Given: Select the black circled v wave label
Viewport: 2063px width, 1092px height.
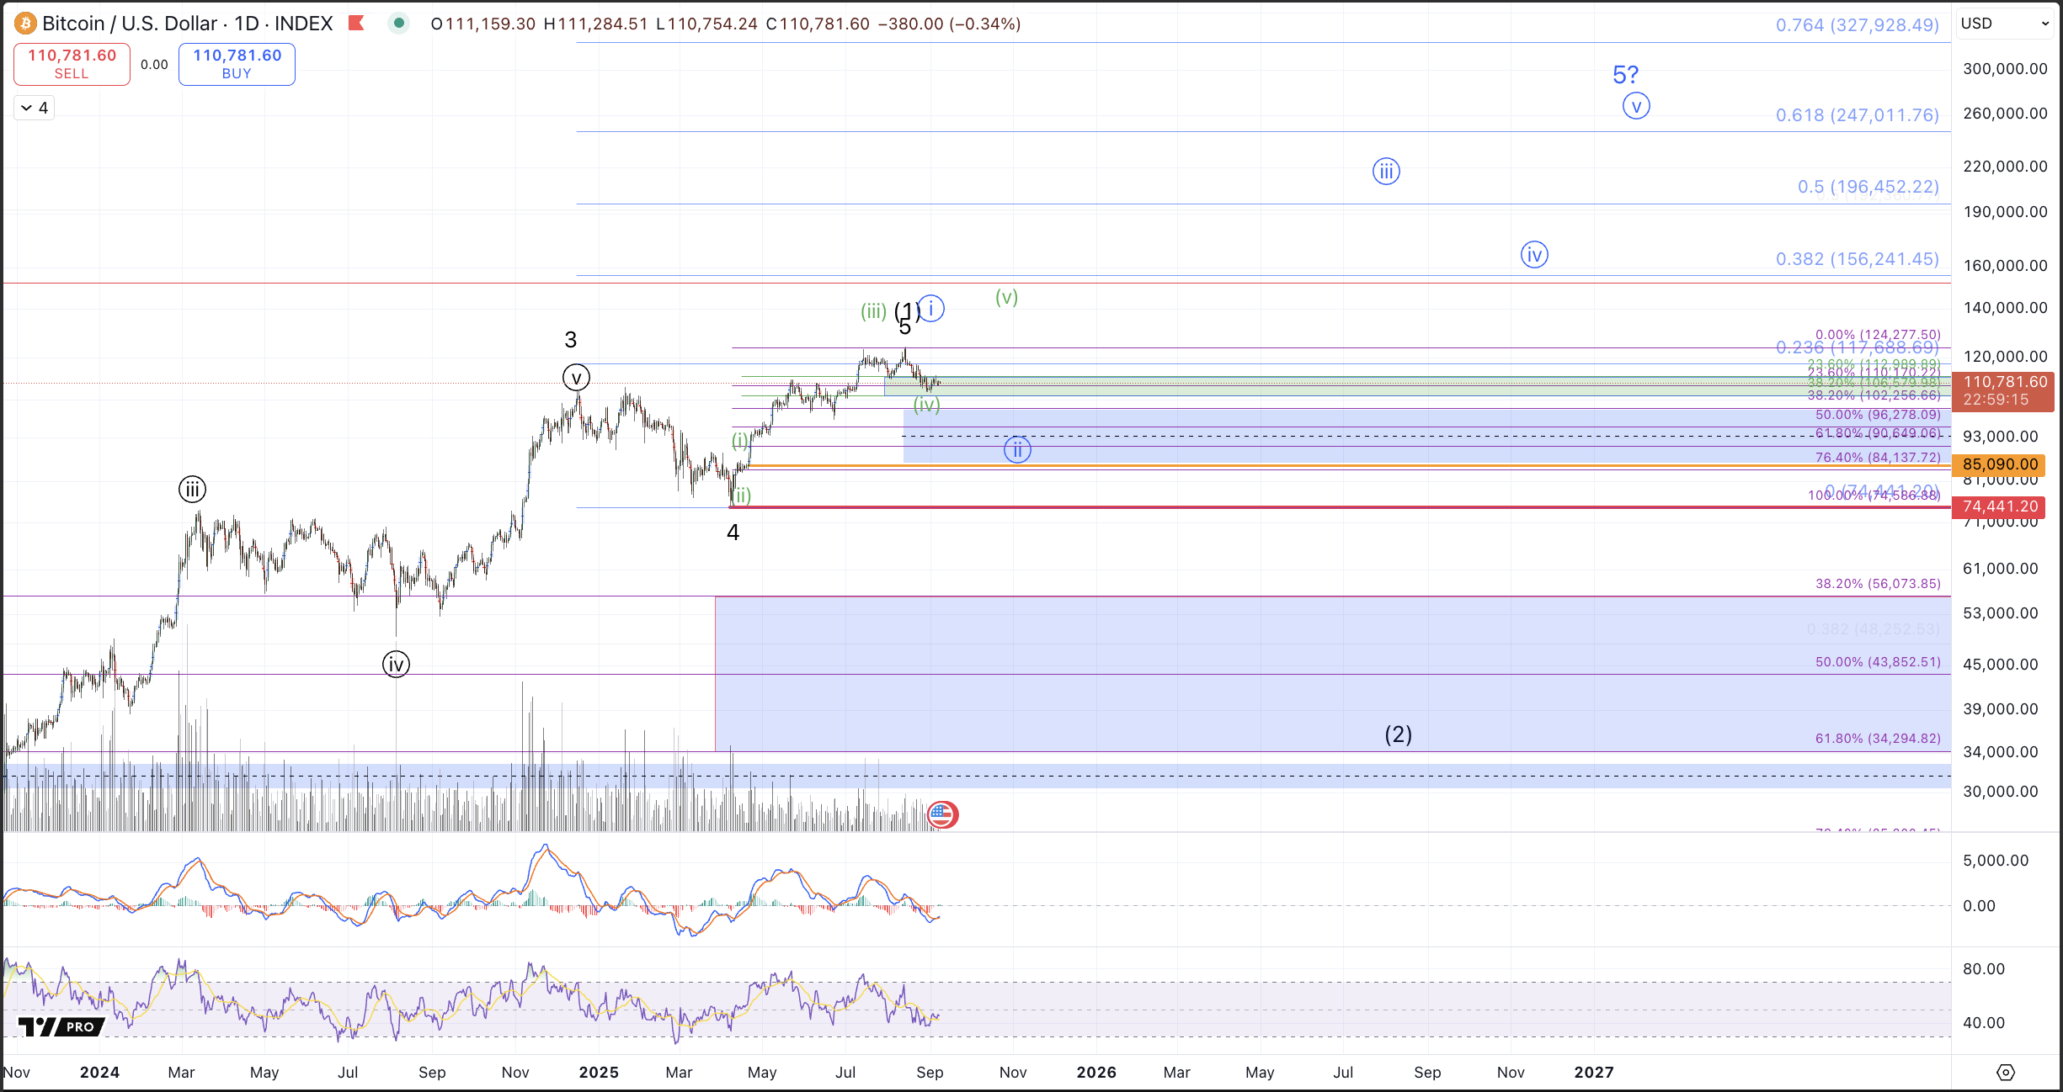Looking at the screenshot, I should (x=576, y=378).
